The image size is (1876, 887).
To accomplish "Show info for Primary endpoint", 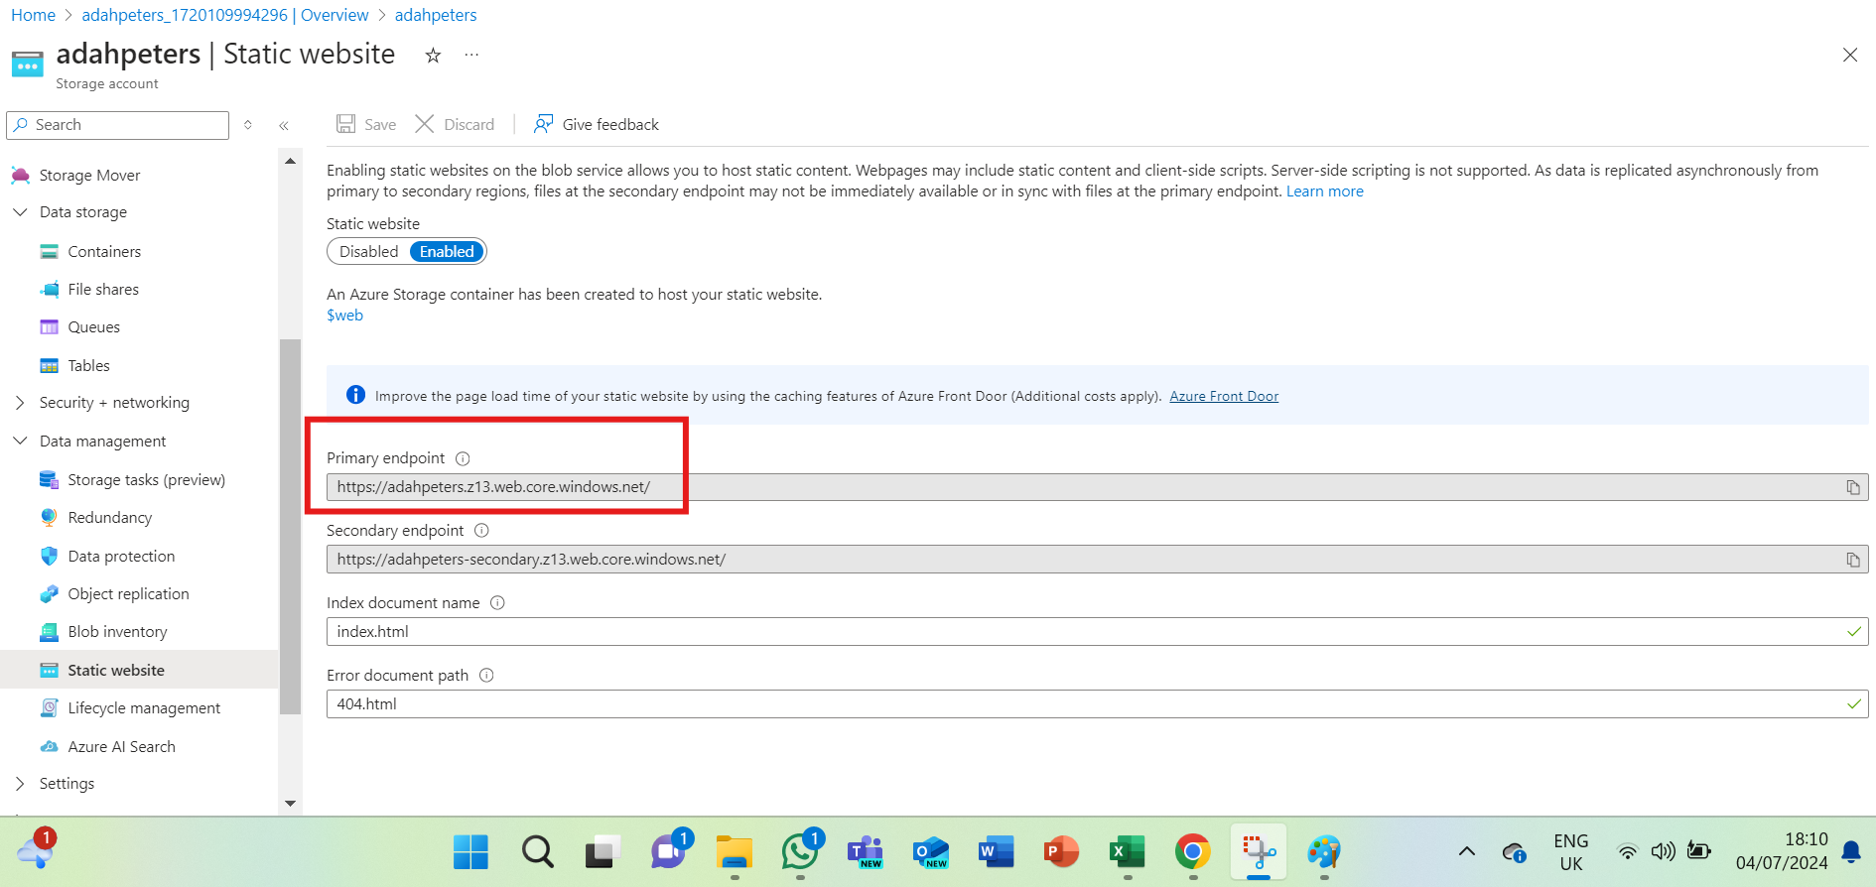I will pyautogui.click(x=463, y=458).
